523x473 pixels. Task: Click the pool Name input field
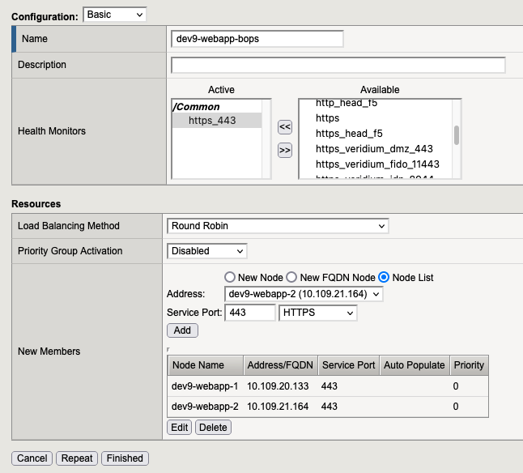pyautogui.click(x=257, y=39)
